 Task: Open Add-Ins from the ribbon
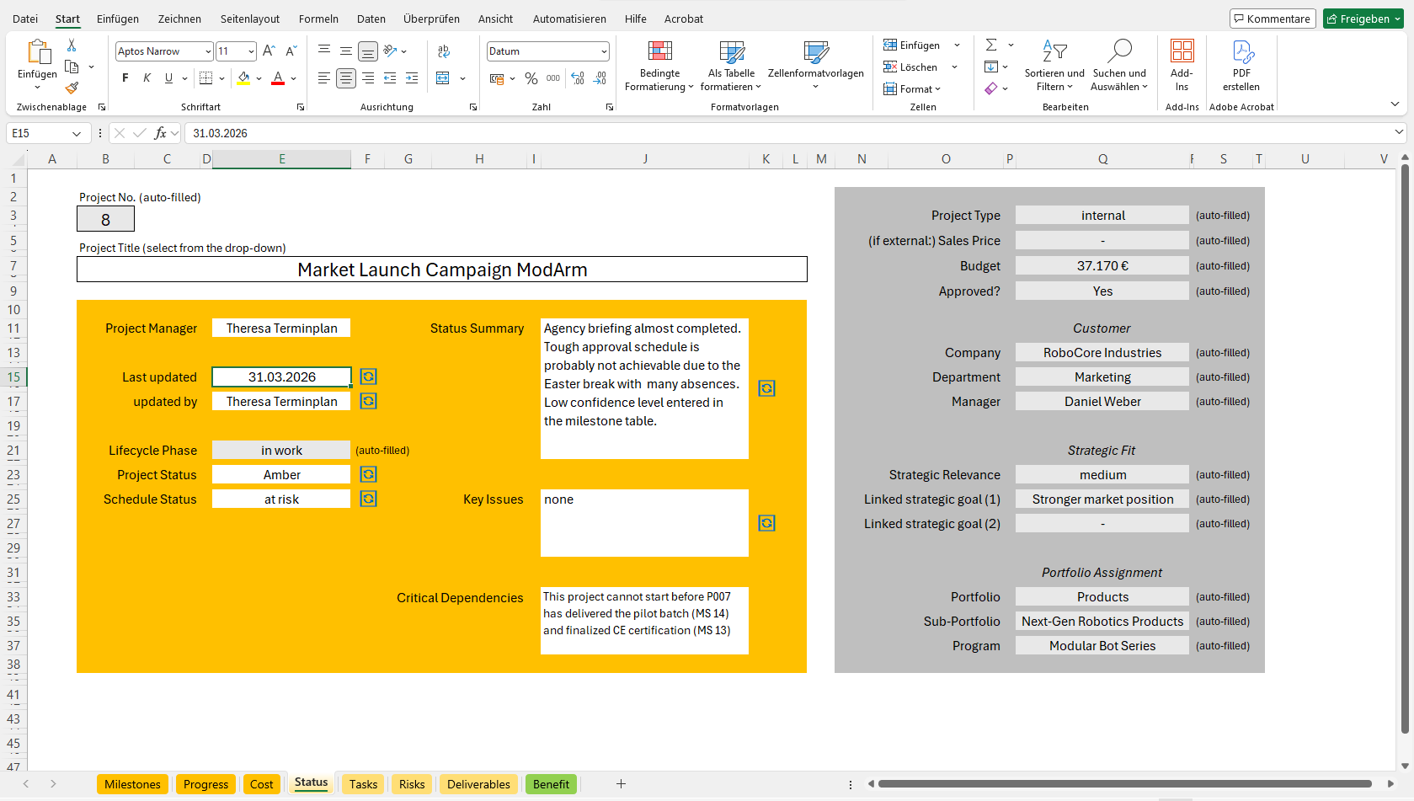pos(1182,66)
